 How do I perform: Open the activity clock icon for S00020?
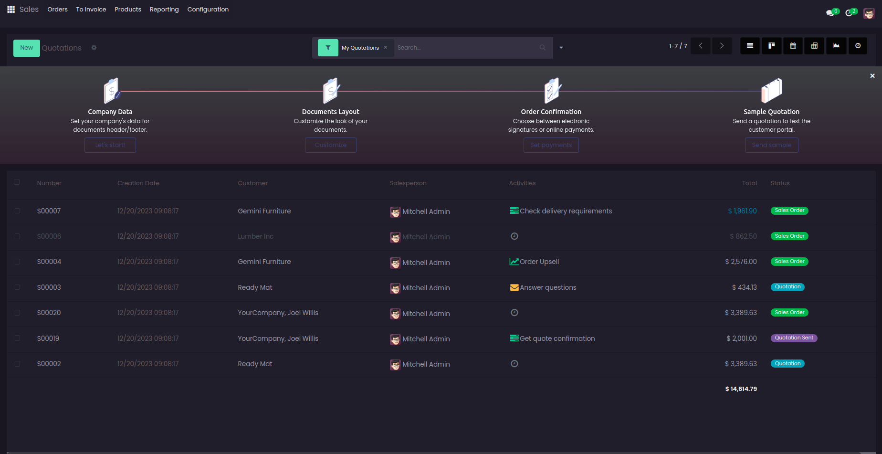point(514,313)
